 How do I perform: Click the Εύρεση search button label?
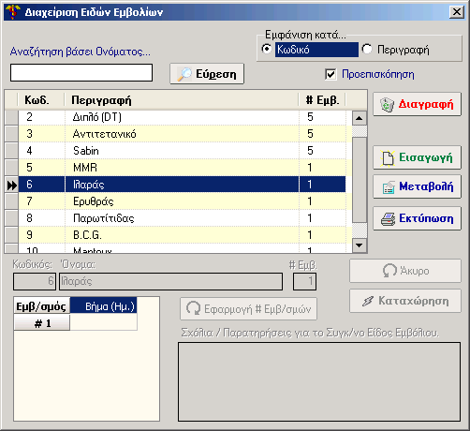[x=216, y=74]
